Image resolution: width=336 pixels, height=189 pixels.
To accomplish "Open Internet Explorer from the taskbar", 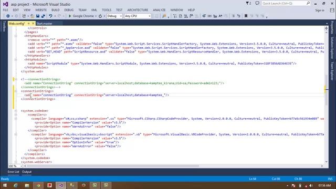I will (x=16, y=185).
